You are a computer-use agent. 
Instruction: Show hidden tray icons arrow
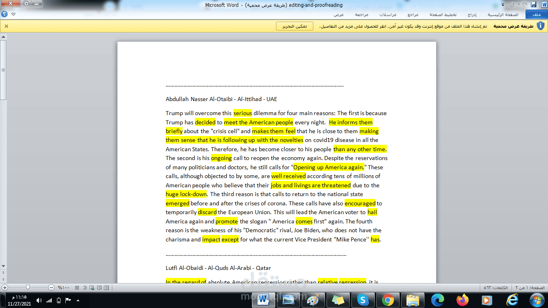(78, 300)
